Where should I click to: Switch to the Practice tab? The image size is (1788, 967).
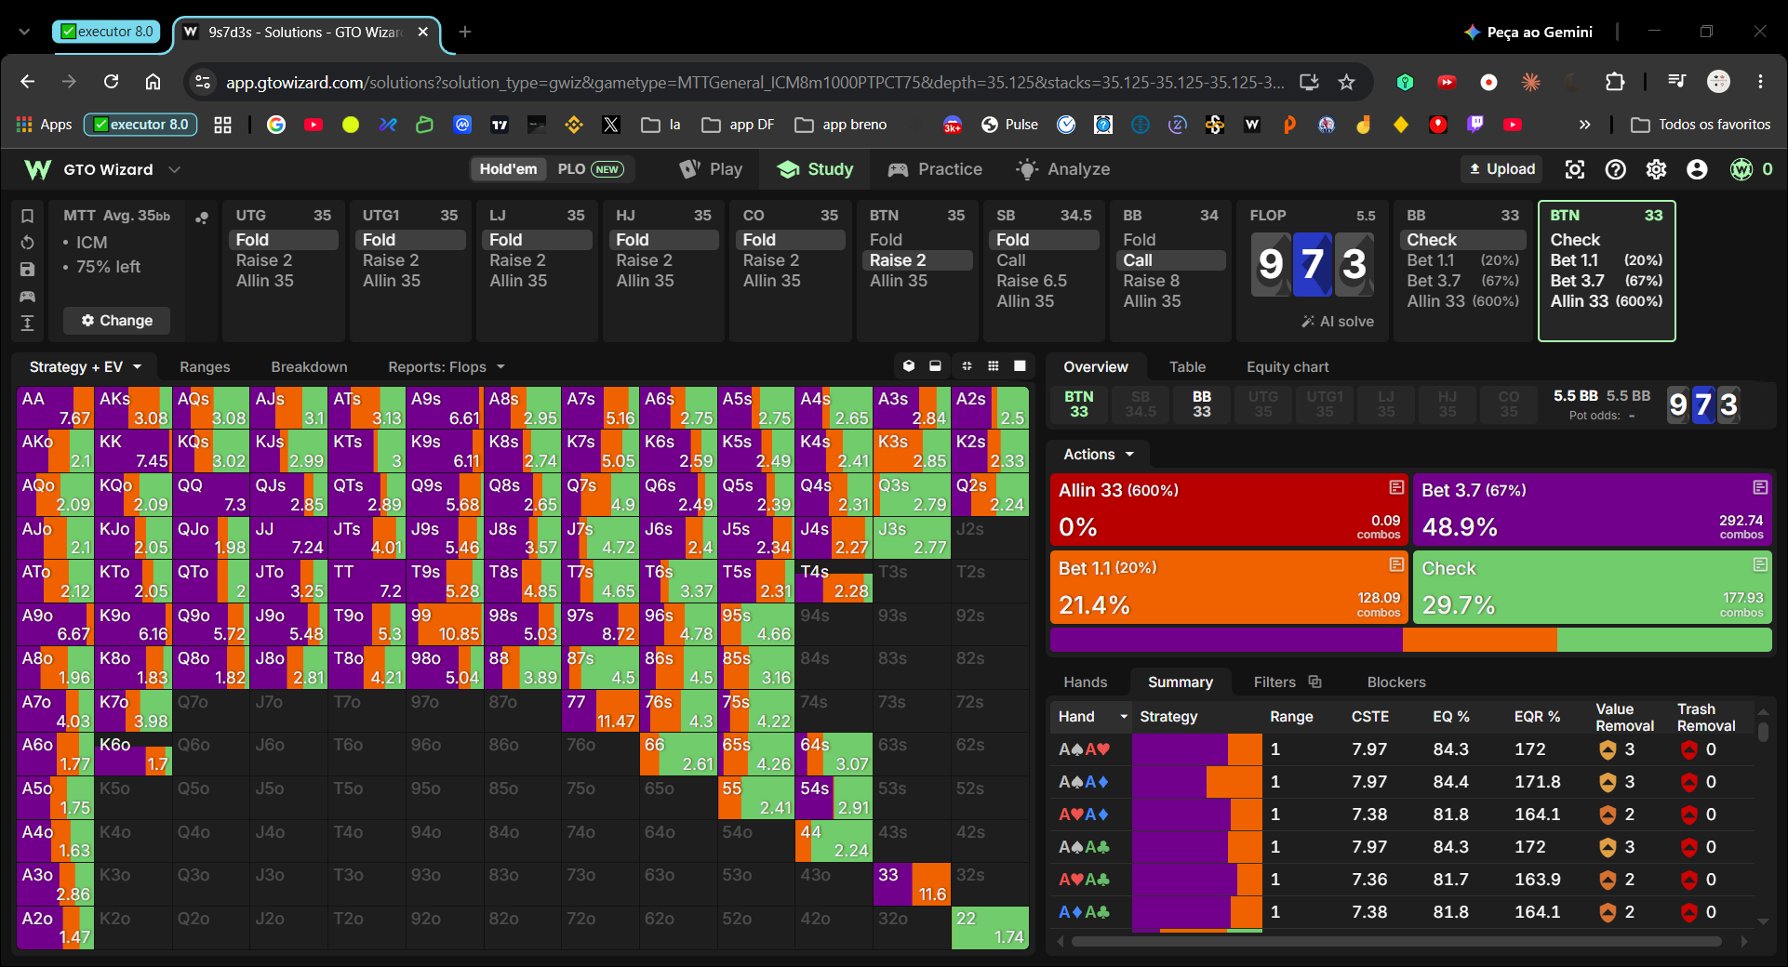(x=935, y=169)
